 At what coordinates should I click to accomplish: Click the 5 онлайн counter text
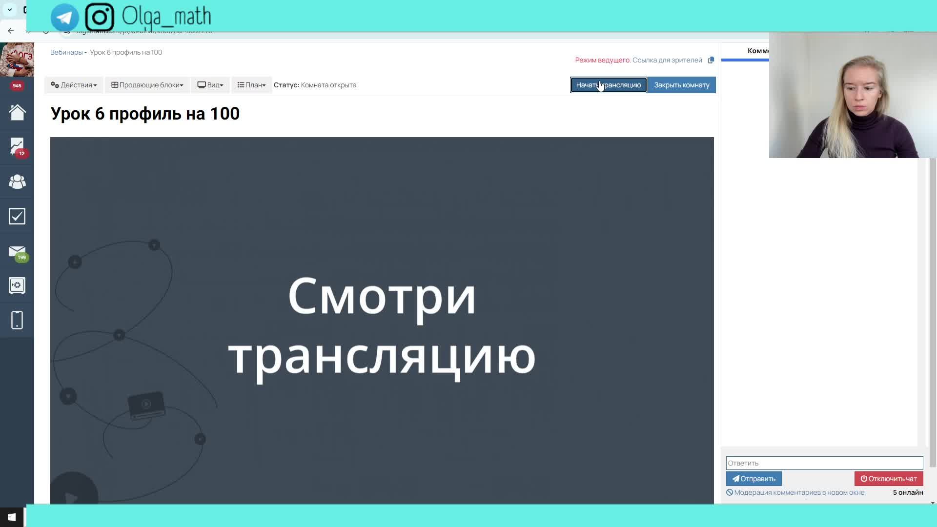click(x=908, y=492)
